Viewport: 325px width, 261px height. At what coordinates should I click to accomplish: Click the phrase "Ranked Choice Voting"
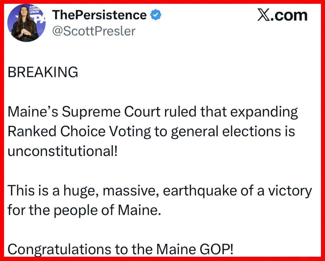[x=79, y=131]
